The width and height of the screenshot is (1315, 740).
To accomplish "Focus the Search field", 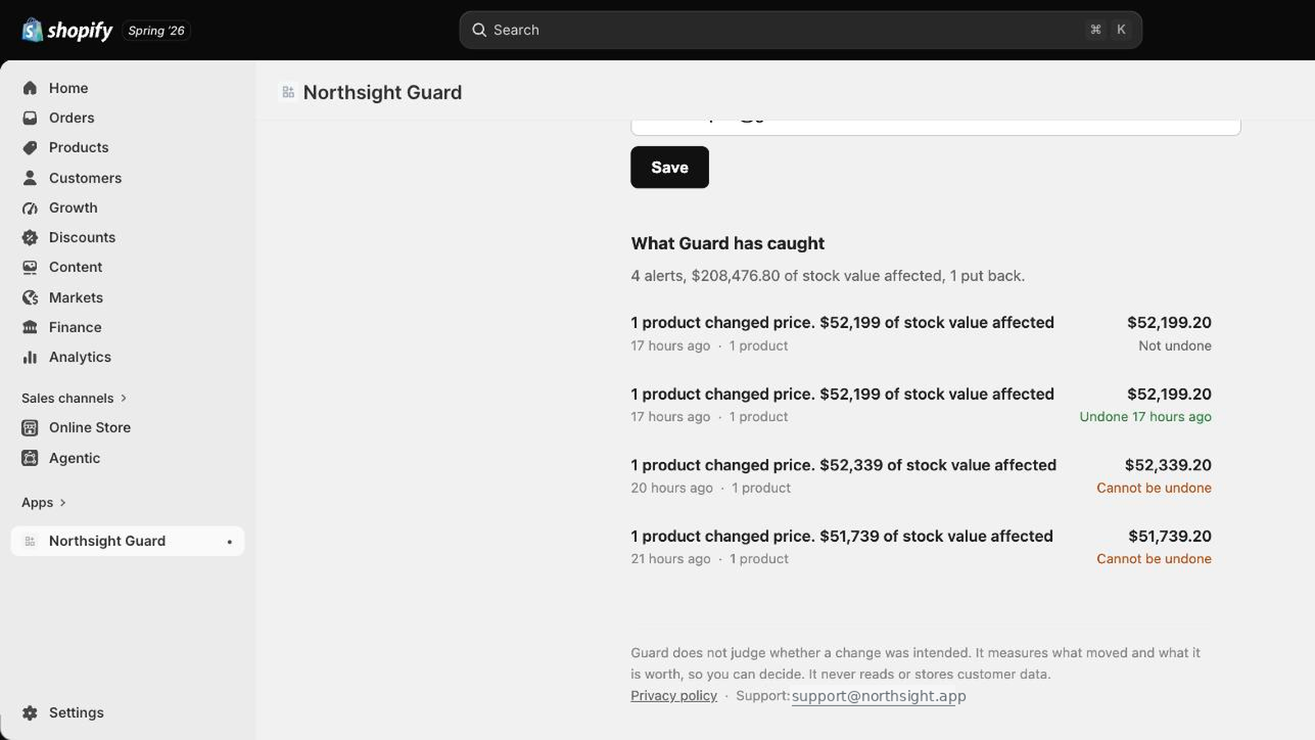I will tap(801, 30).
